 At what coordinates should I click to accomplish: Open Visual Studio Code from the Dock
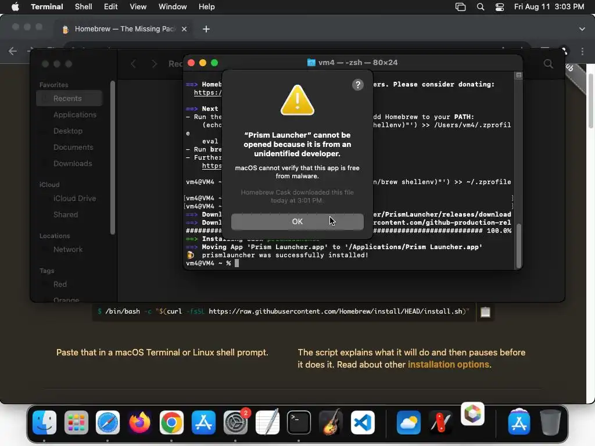pyautogui.click(x=363, y=423)
